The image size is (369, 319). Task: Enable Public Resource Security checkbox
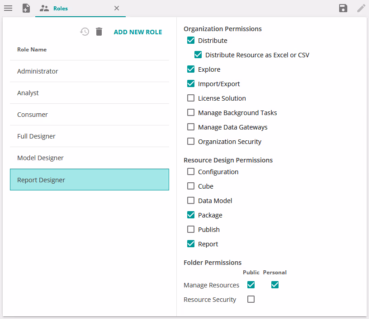(251, 299)
